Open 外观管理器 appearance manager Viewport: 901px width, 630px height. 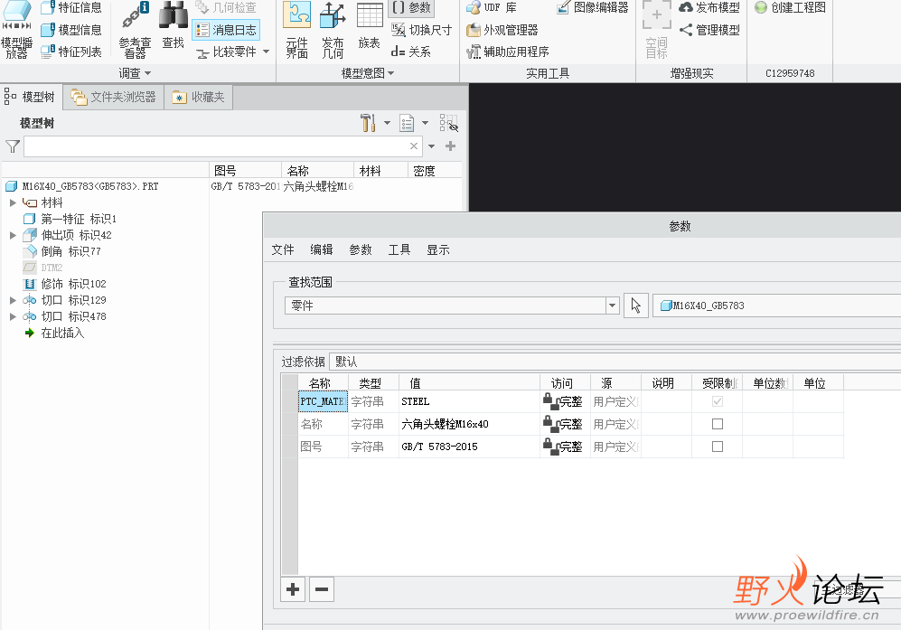click(x=502, y=30)
